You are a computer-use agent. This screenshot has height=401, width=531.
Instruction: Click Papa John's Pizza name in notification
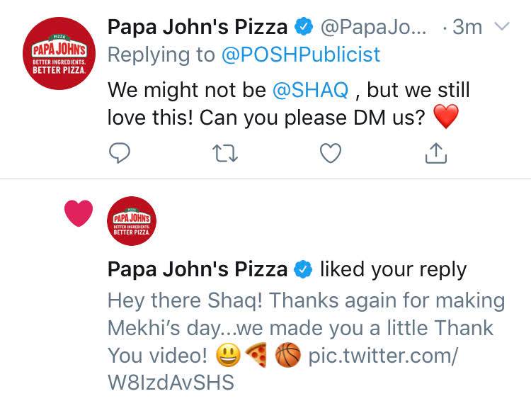[x=198, y=269]
